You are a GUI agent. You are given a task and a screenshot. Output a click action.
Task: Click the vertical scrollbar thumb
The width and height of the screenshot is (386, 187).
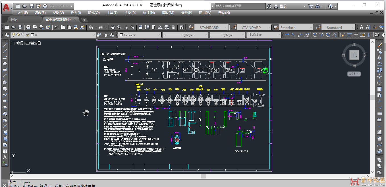click(372, 97)
